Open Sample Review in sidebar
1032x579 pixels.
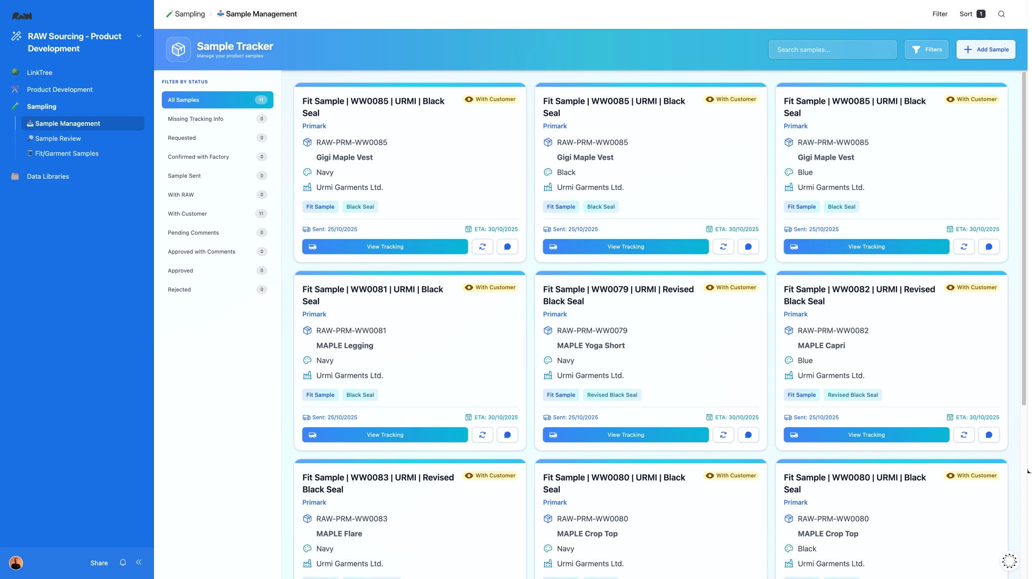[x=58, y=138]
